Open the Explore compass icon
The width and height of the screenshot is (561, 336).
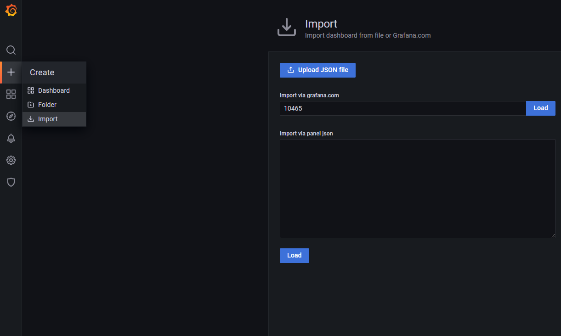click(11, 116)
